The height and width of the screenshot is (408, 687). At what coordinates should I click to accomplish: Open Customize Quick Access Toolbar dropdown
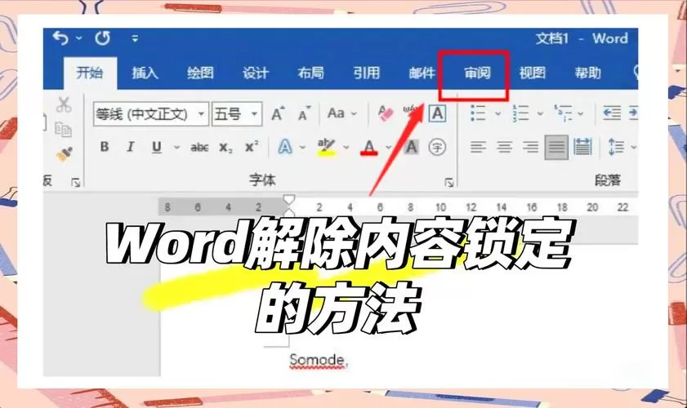click(135, 38)
